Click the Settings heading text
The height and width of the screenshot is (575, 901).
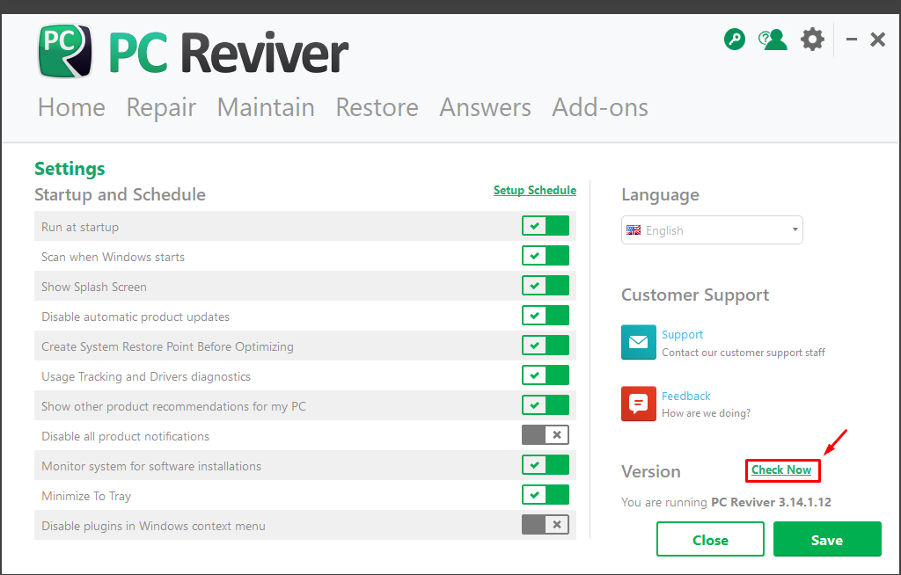70,169
